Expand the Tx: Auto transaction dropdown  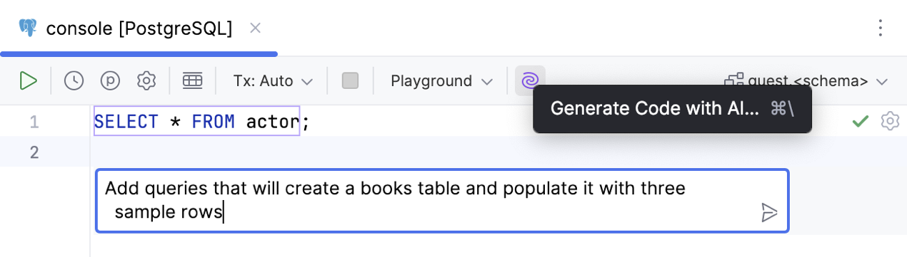274,81
